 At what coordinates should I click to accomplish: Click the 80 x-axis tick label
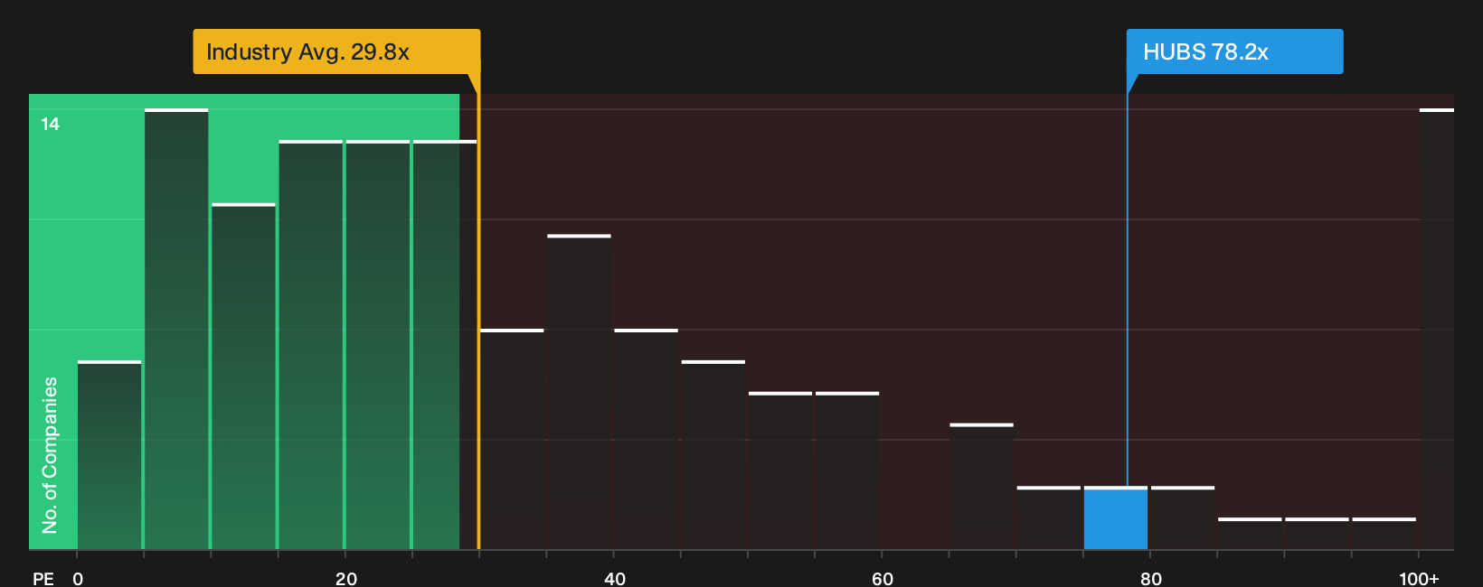coord(1150,578)
